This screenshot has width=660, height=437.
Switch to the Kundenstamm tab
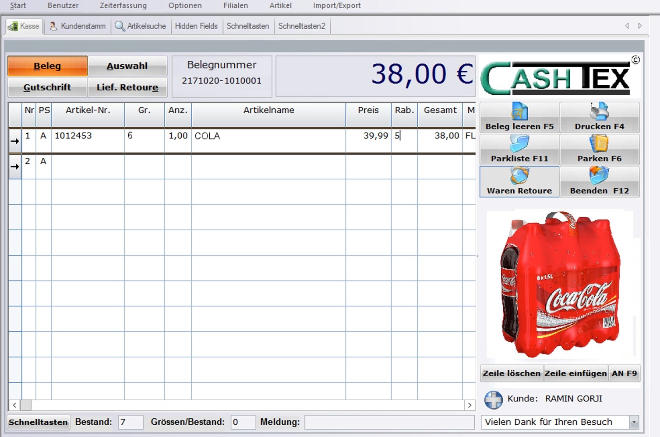coord(78,26)
